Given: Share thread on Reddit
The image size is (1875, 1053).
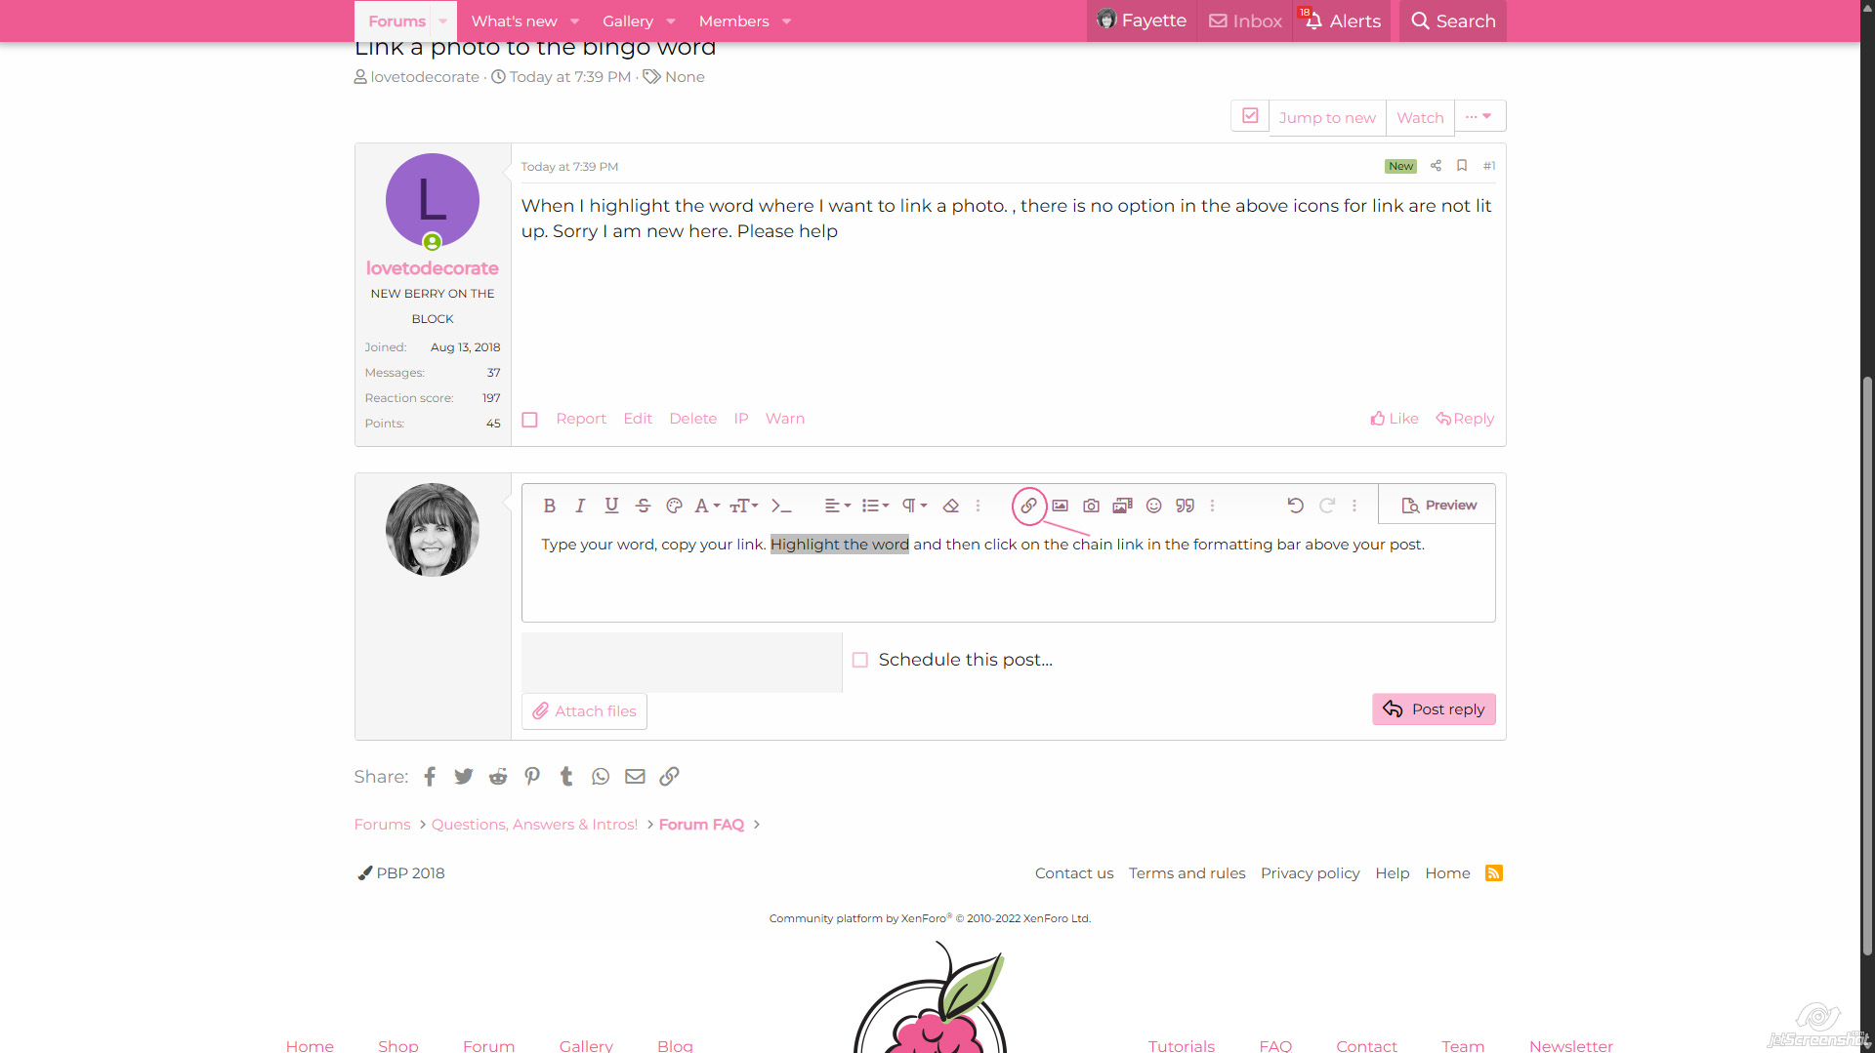Looking at the screenshot, I should 498,777.
